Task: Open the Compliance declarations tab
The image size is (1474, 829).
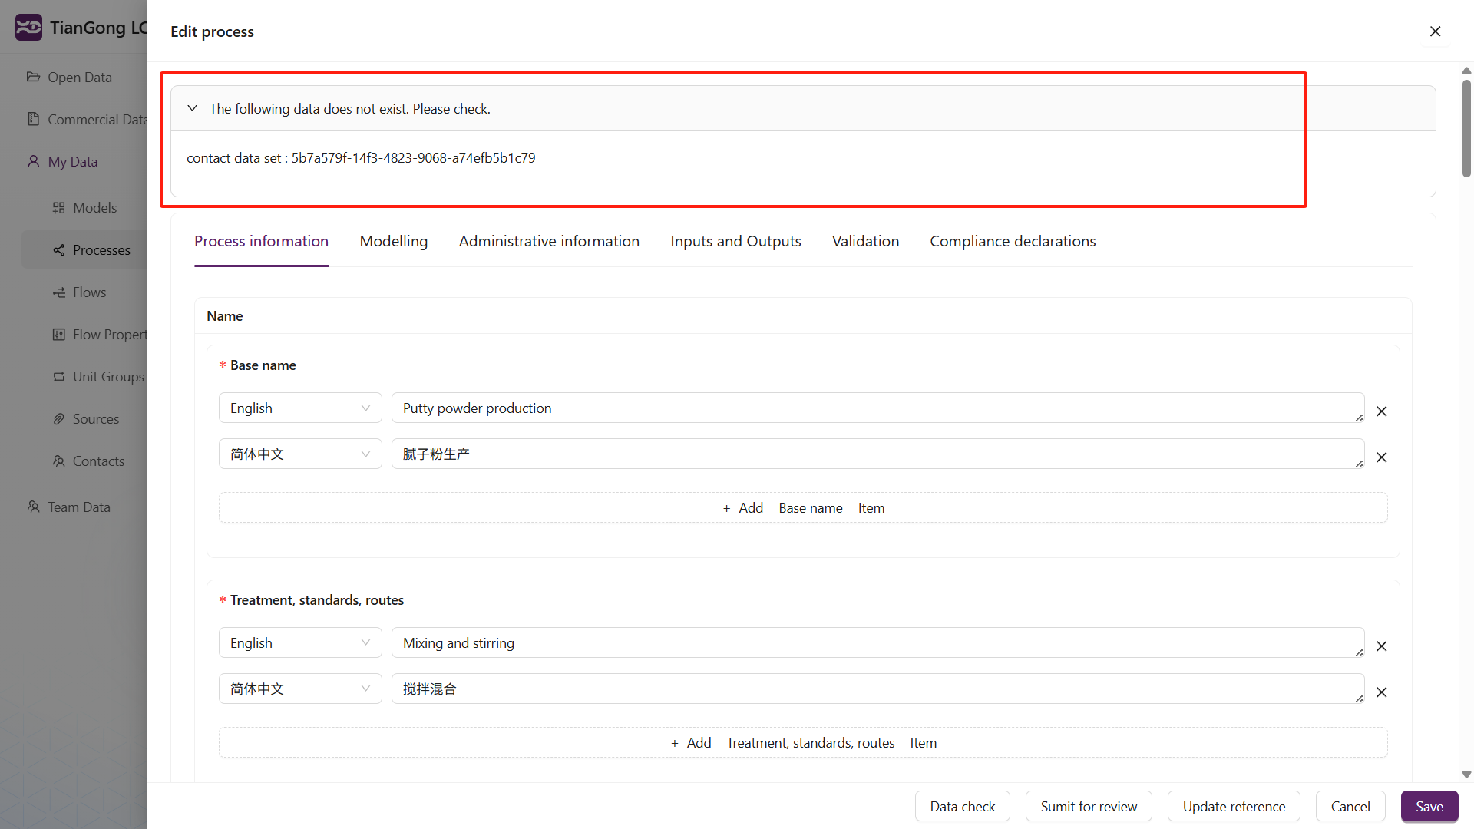Action: click(x=1012, y=241)
